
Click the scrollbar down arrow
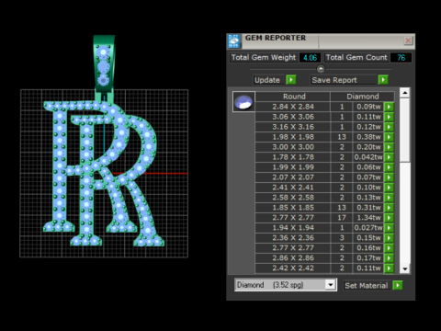(x=405, y=268)
